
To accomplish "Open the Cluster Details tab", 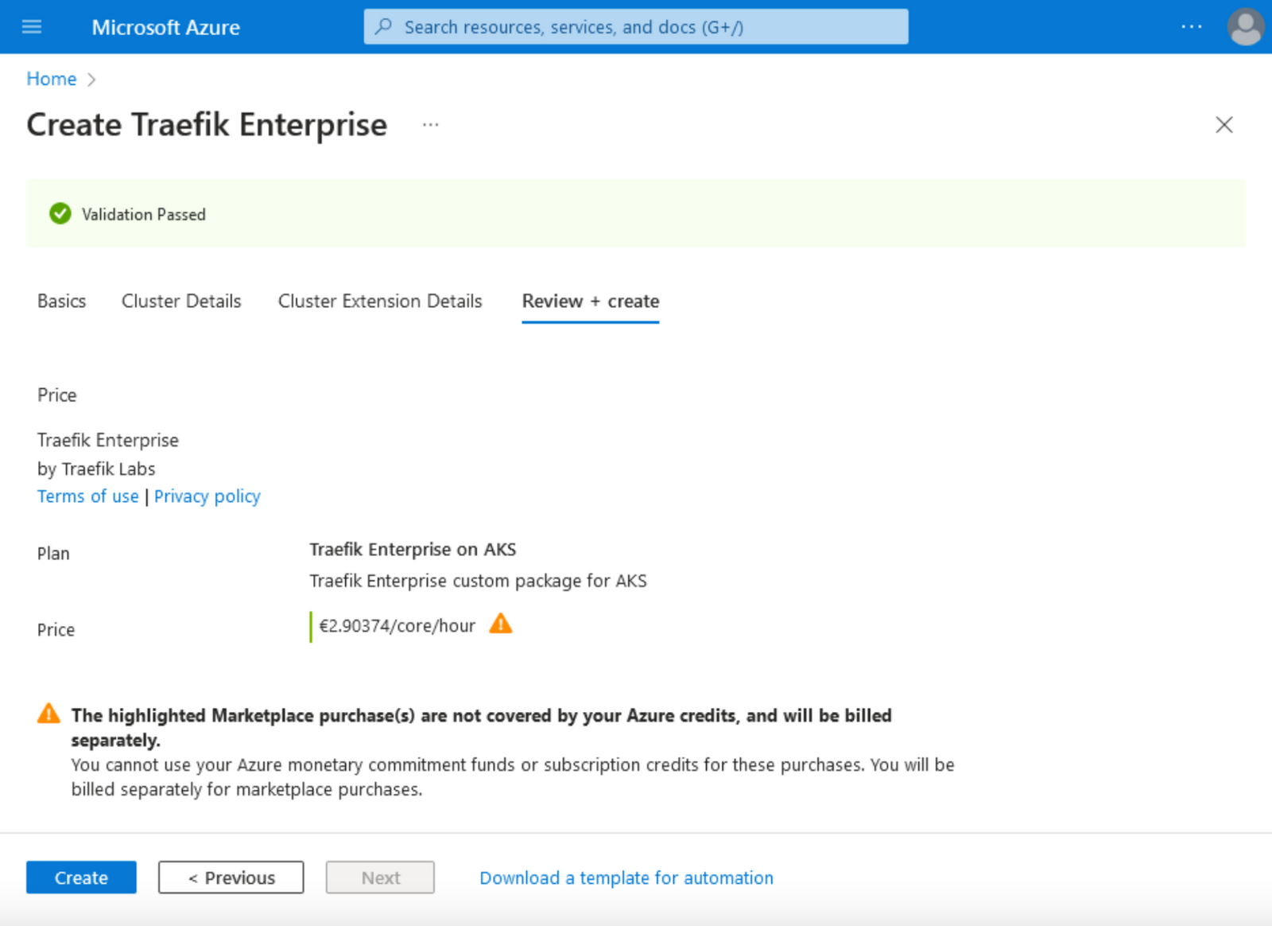I will [x=180, y=301].
